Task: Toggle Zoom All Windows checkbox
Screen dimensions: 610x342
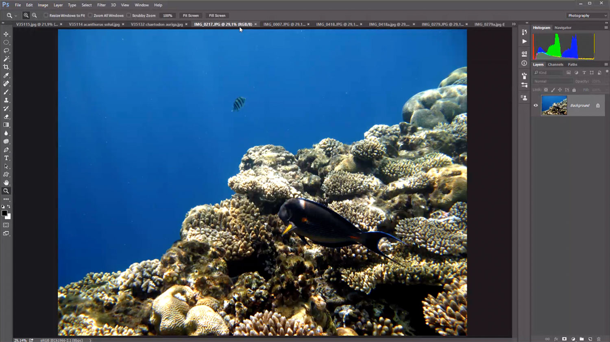Action: point(90,15)
